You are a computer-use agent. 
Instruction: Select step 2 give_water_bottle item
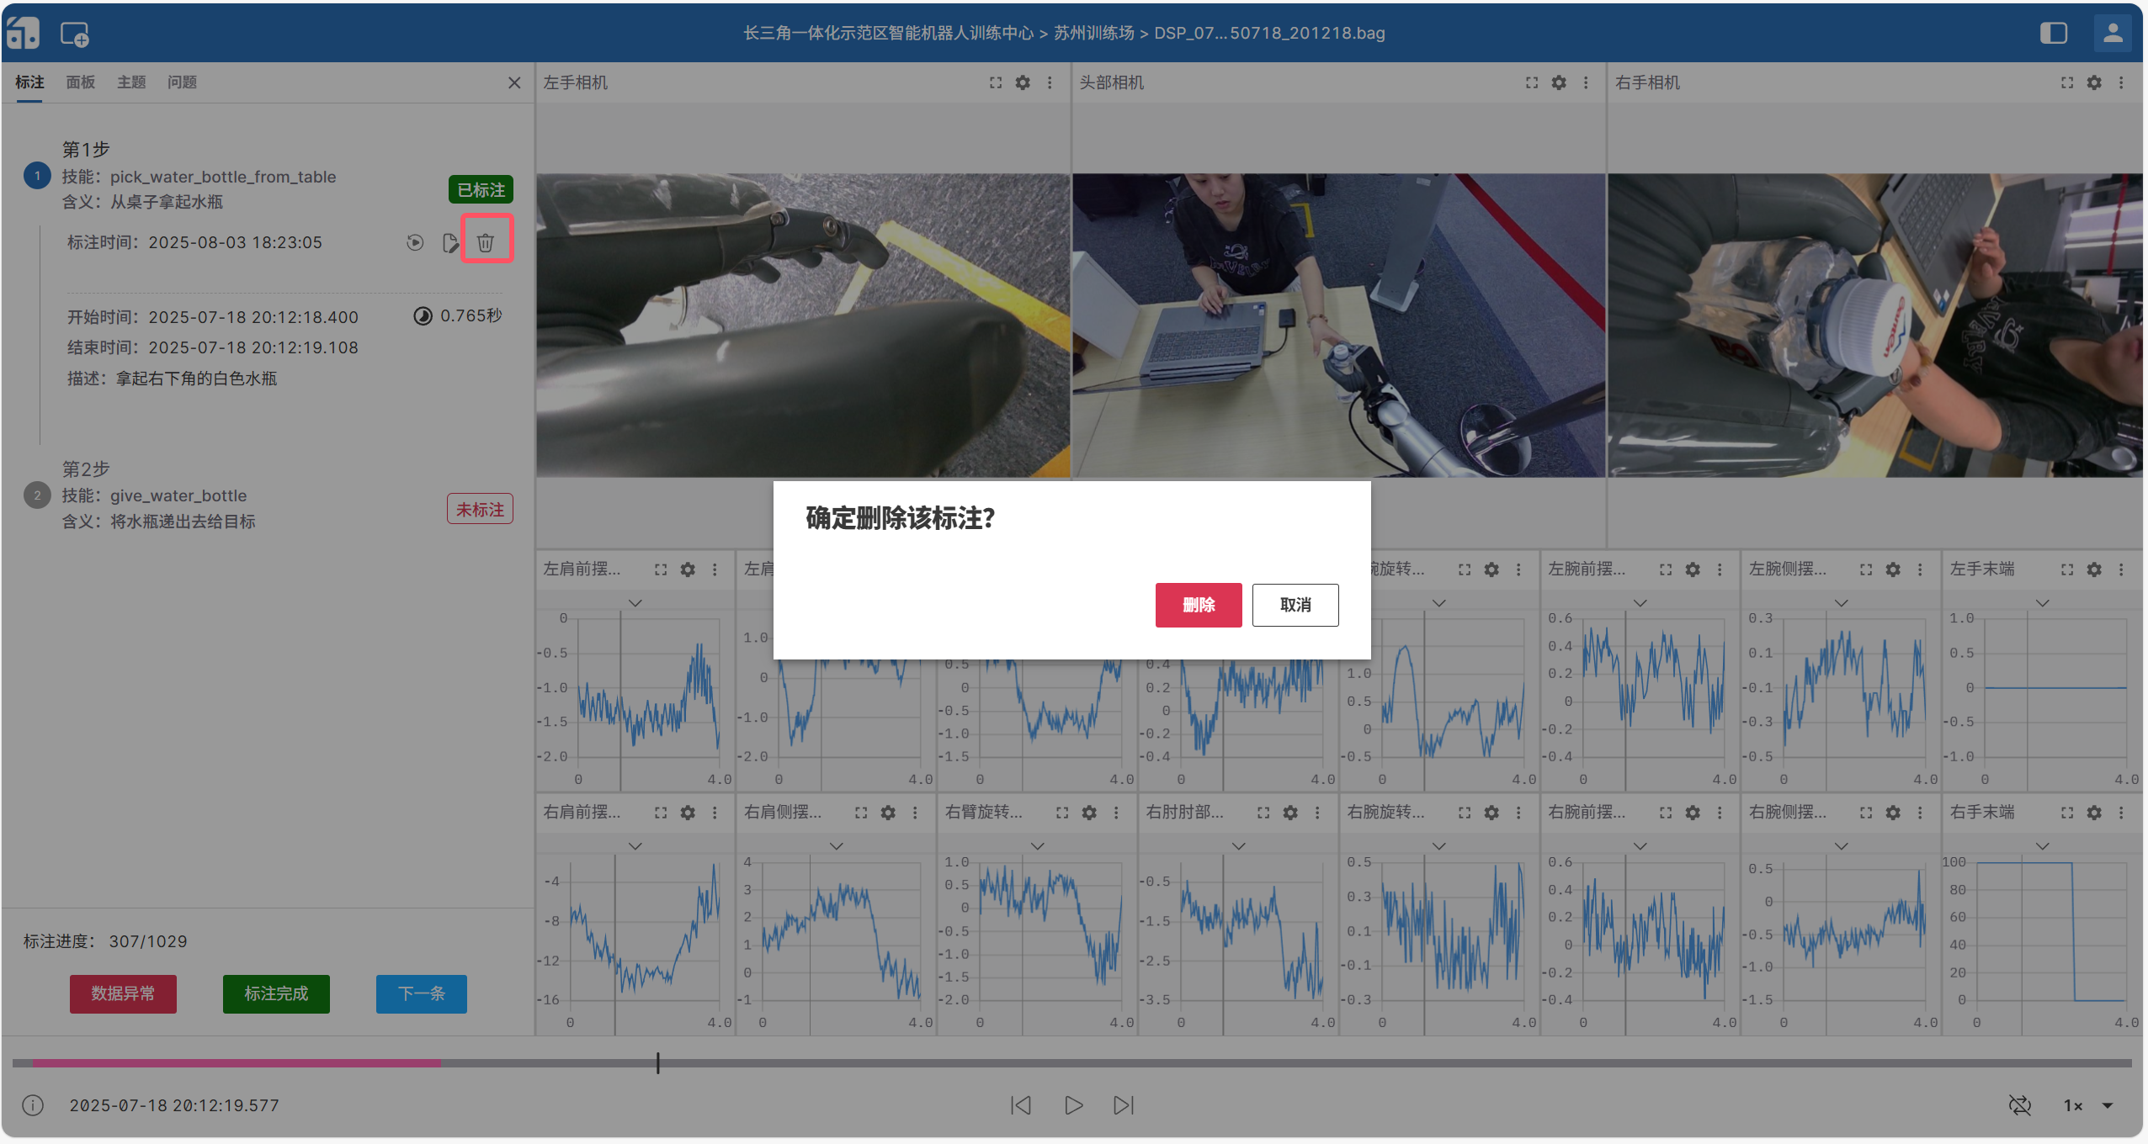(x=178, y=496)
